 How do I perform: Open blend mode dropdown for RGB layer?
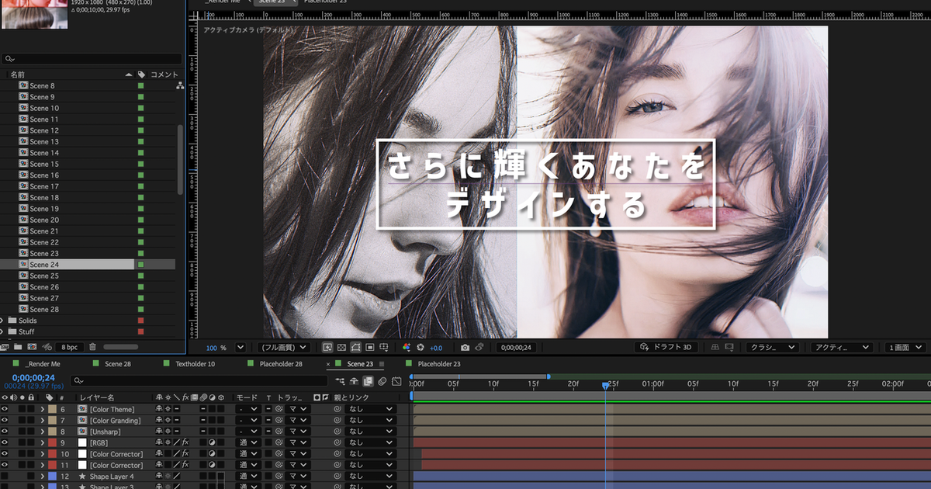click(247, 442)
